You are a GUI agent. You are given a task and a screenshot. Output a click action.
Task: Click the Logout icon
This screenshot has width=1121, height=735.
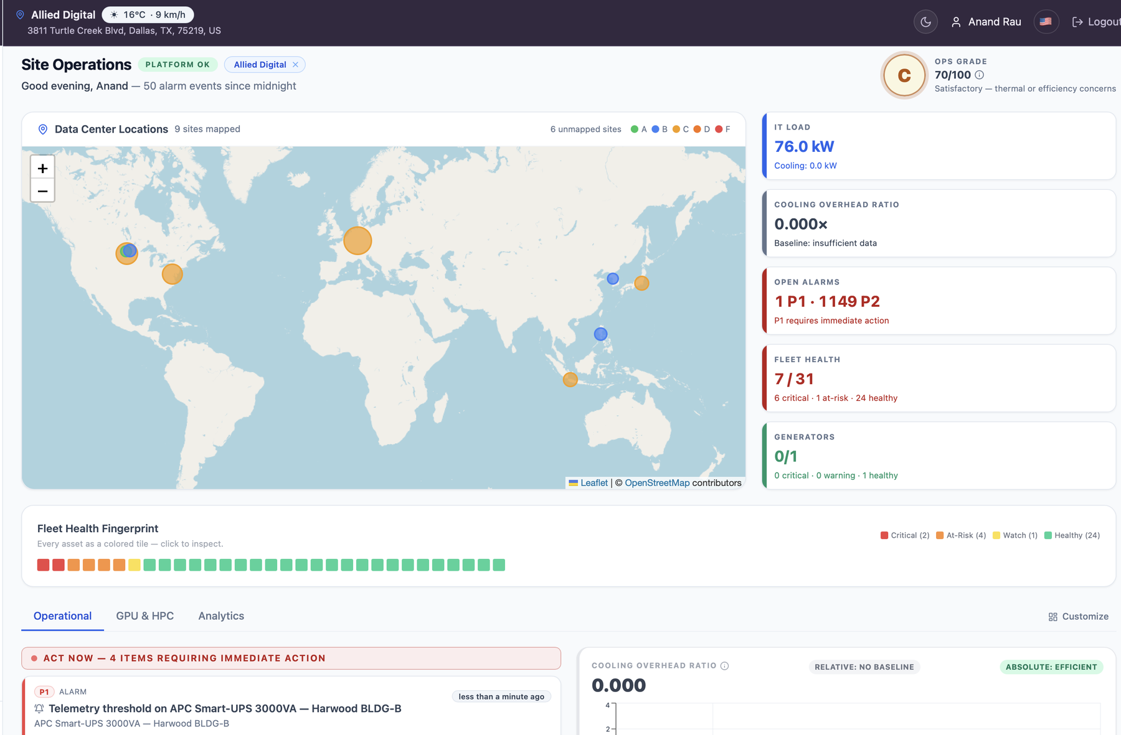[1077, 22]
